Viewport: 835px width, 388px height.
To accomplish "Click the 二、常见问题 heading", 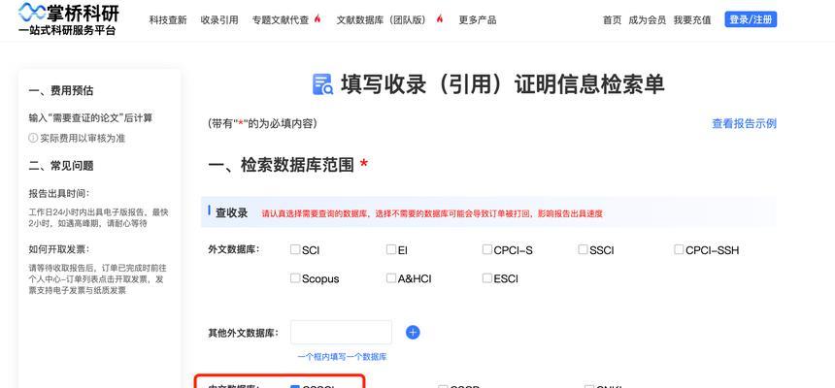I will pos(61,166).
